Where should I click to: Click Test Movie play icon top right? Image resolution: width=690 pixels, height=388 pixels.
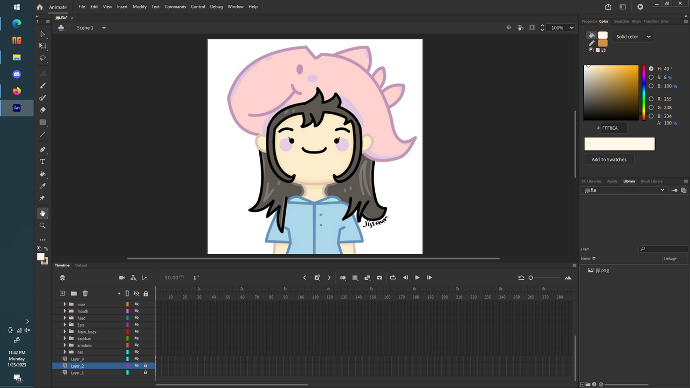click(640, 7)
